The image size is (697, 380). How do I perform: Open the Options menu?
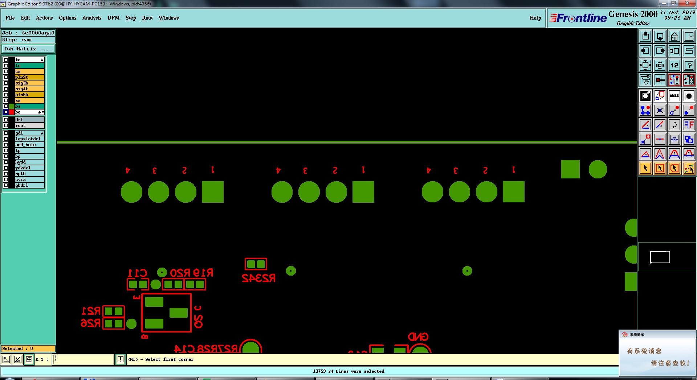[68, 18]
